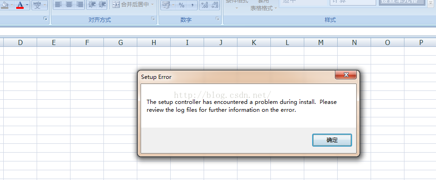436x180 pixels.
Task: Select column E header
Action: click(x=54, y=42)
